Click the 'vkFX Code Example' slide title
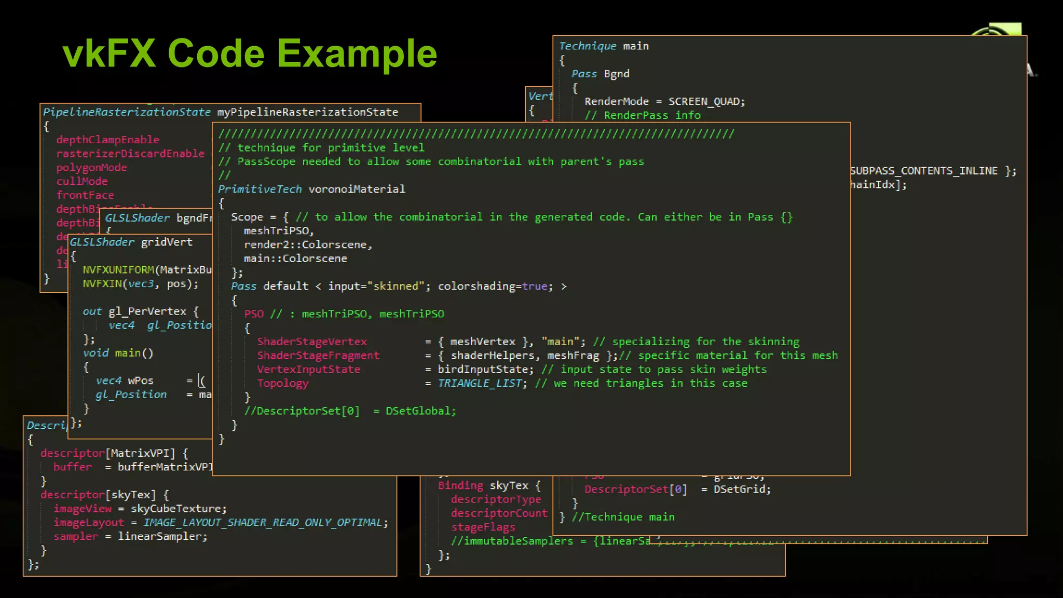Image resolution: width=1063 pixels, height=598 pixels. (x=250, y=53)
